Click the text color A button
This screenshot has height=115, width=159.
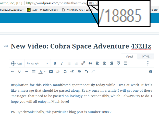41,72
